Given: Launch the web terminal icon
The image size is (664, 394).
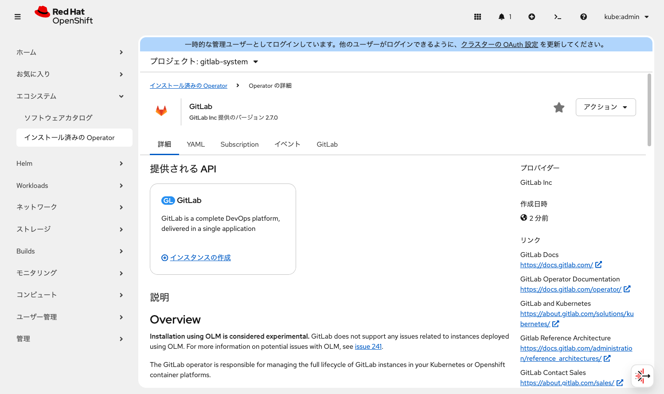Looking at the screenshot, I should click(558, 16).
